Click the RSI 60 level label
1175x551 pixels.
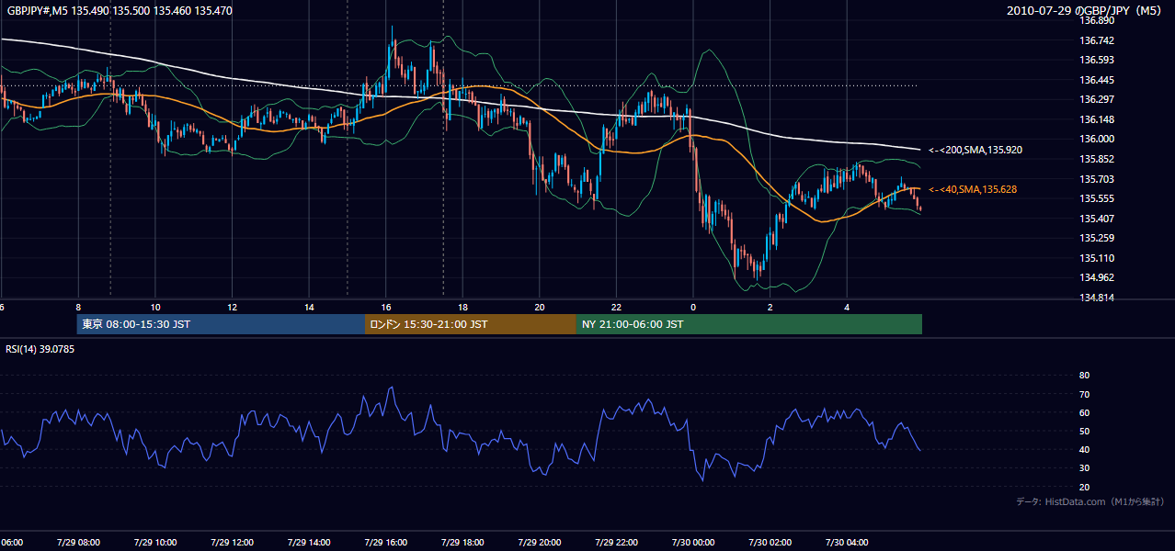pyautogui.click(x=1085, y=412)
